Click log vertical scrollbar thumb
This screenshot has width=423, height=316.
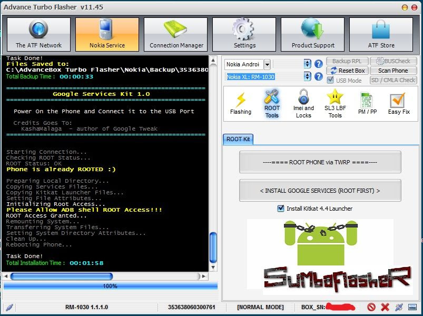click(x=213, y=247)
